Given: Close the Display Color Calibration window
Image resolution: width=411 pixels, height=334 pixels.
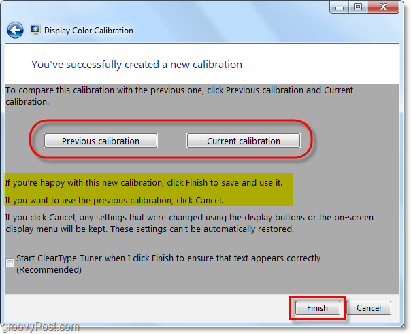Looking at the screenshot, I should coord(383,7).
